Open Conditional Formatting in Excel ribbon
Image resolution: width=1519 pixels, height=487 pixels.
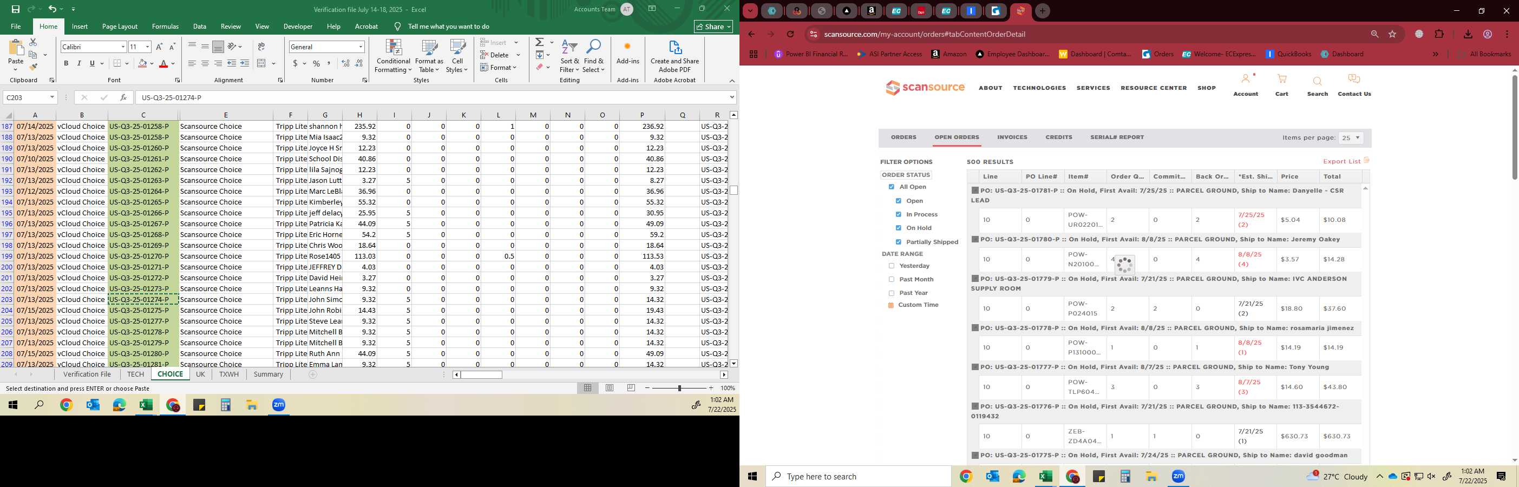click(394, 56)
